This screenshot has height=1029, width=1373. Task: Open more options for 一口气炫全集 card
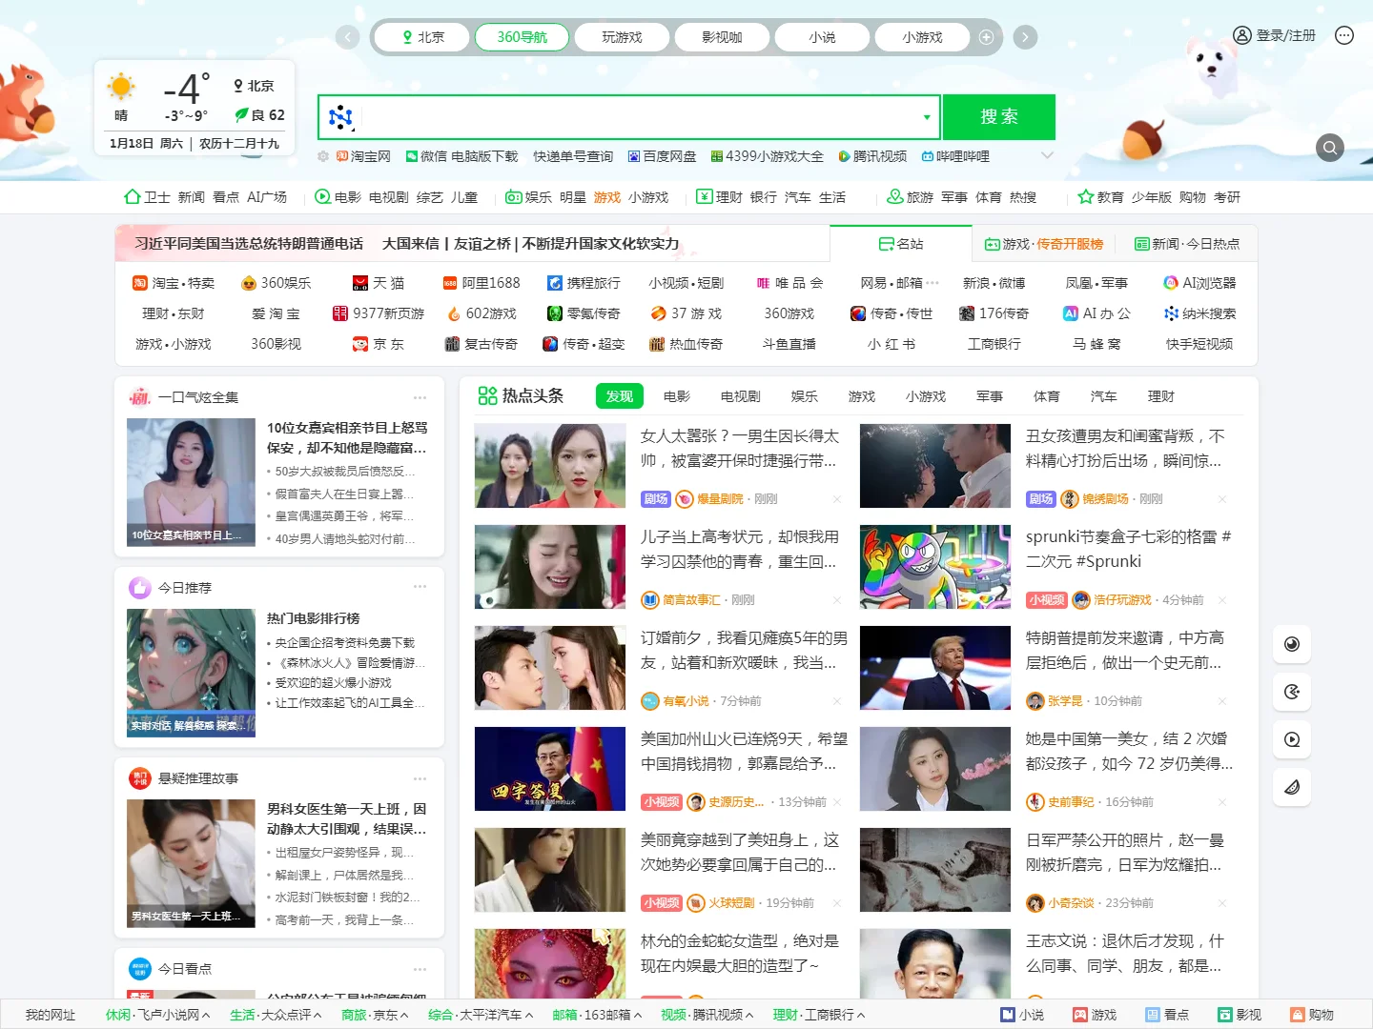point(420,397)
